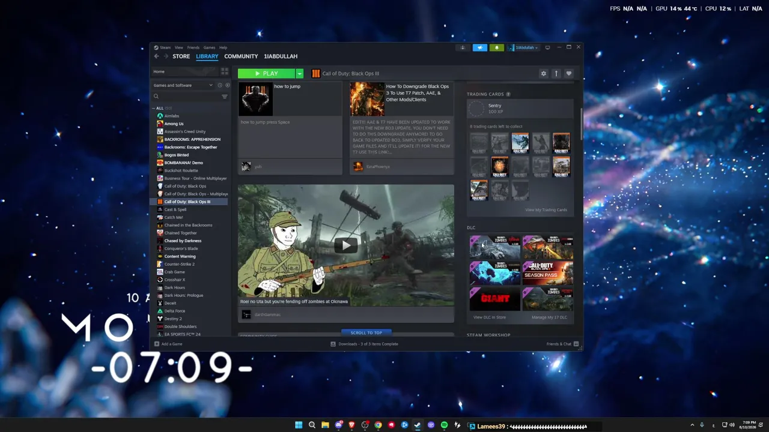769x432 pixels.
Task: Click the LIBRARY tab
Action: pos(207,56)
